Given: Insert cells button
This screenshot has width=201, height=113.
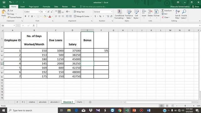Looking at the screenshot, I should tap(144, 14).
